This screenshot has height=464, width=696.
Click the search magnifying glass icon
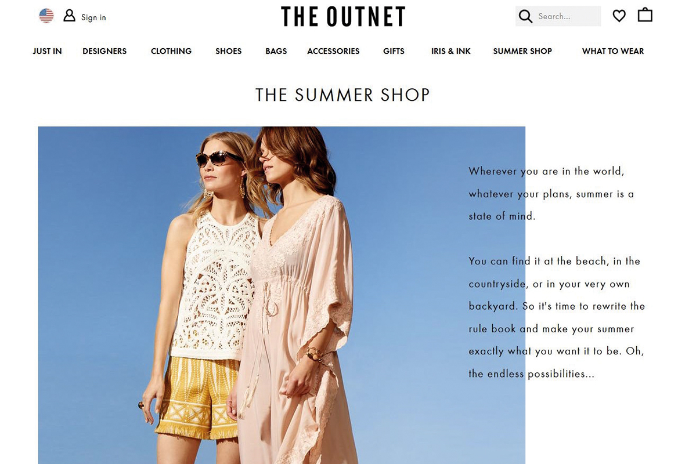(x=525, y=16)
